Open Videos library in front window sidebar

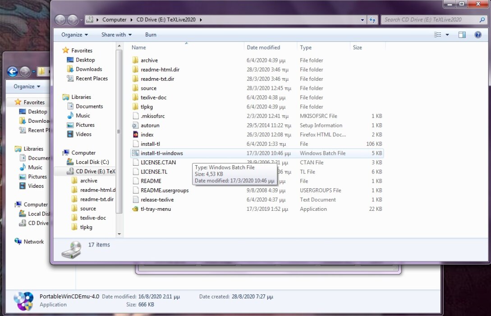pyautogui.click(x=83, y=134)
